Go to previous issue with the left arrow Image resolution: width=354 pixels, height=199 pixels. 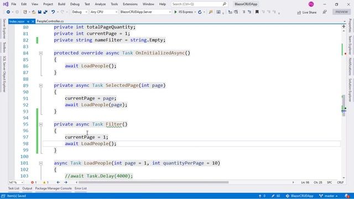click(x=58, y=182)
